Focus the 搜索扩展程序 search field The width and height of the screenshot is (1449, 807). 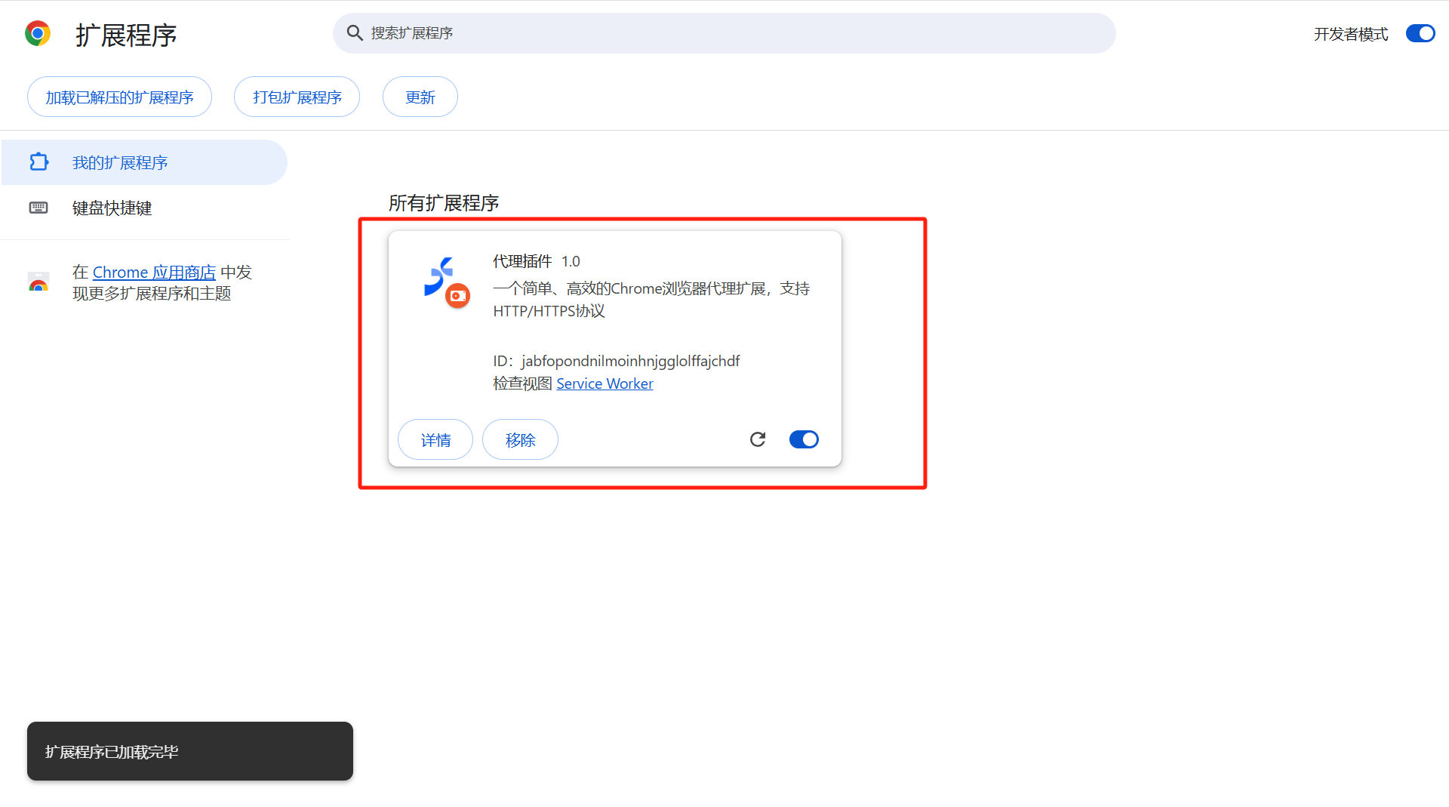coord(724,33)
